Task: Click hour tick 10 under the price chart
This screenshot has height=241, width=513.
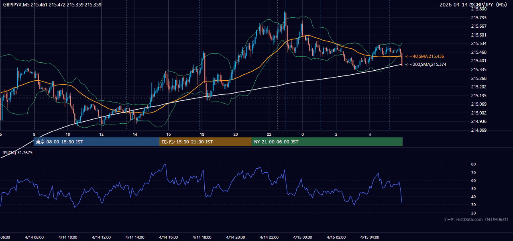Action: (x=68, y=134)
